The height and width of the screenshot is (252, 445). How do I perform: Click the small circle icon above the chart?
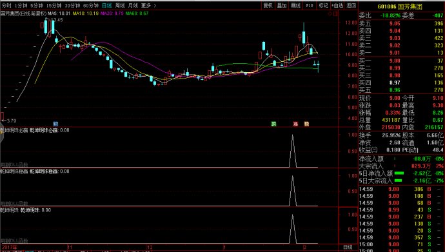coord(330,14)
